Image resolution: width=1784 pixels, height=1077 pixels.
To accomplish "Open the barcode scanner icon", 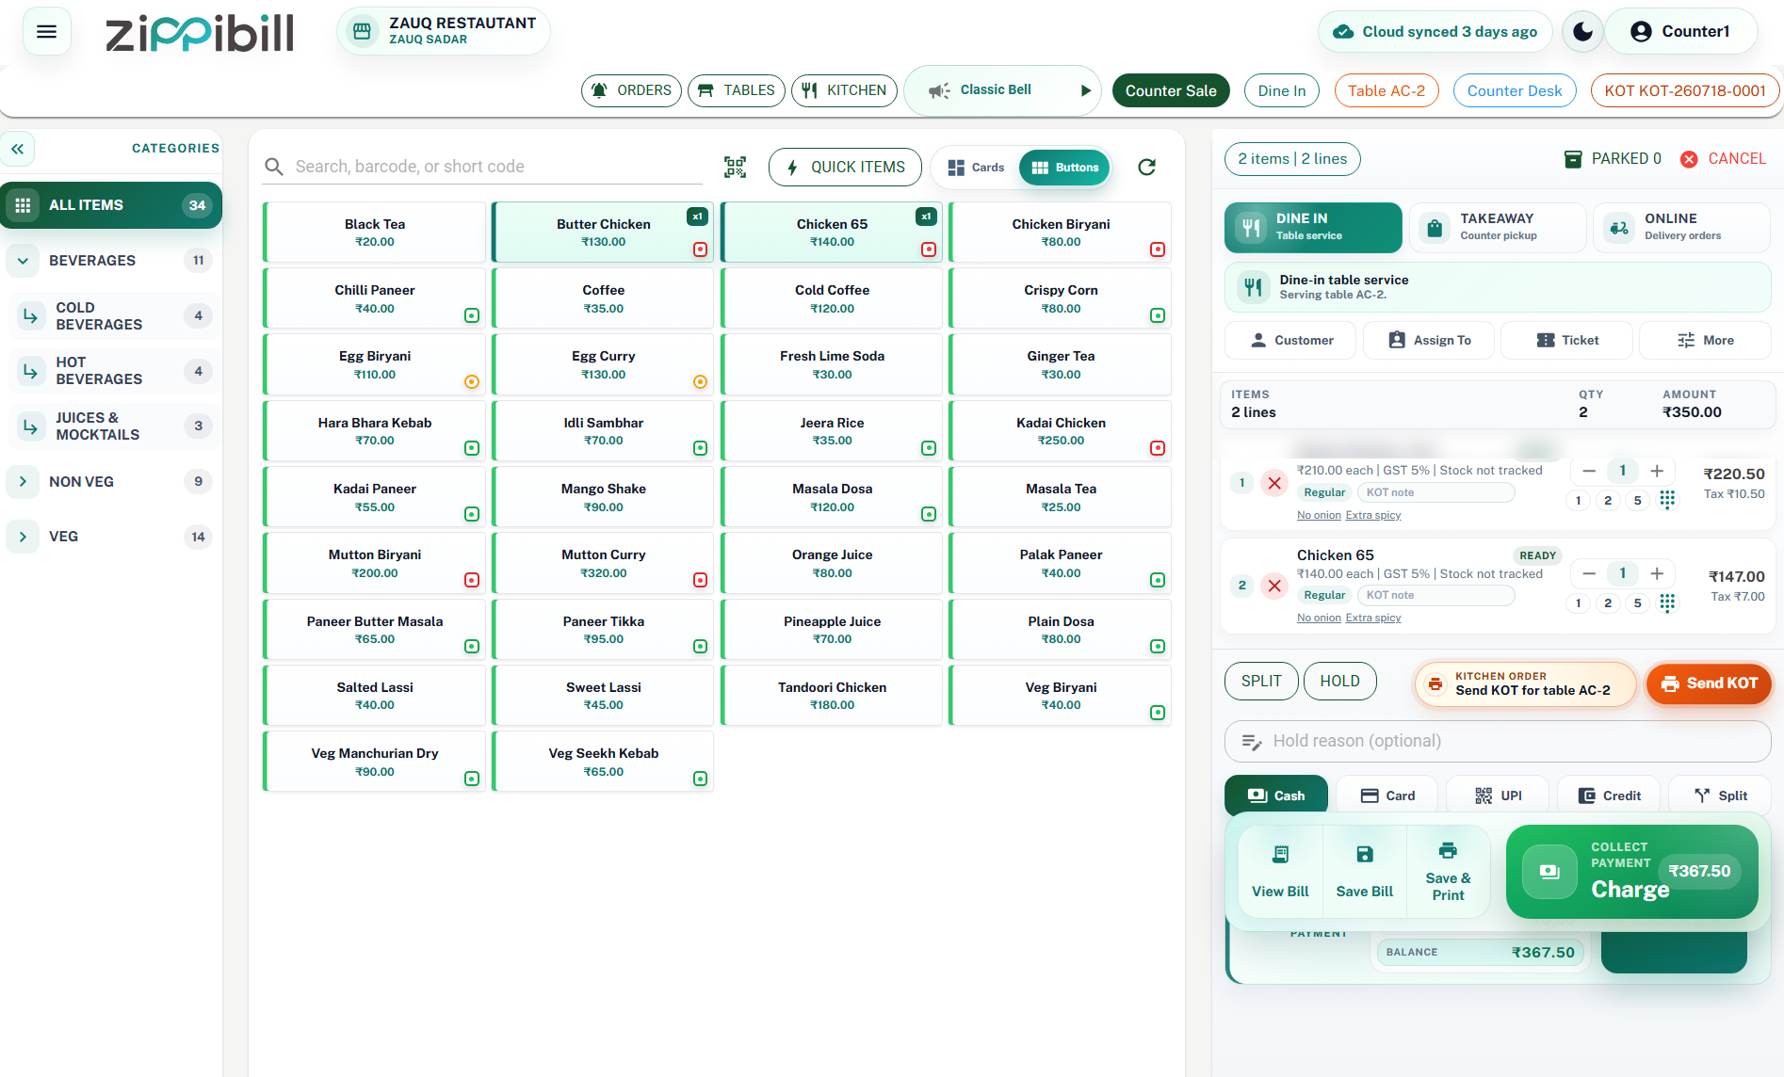I will (735, 167).
